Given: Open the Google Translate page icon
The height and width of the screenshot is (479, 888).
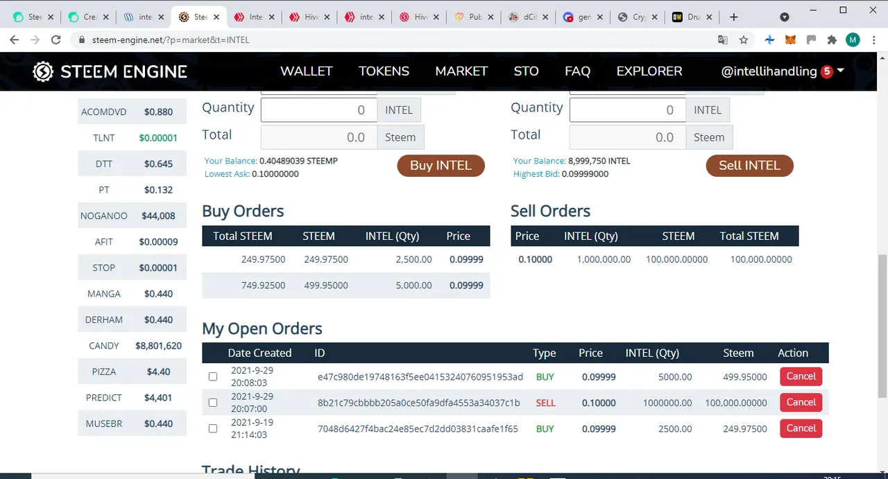Looking at the screenshot, I should 723,40.
